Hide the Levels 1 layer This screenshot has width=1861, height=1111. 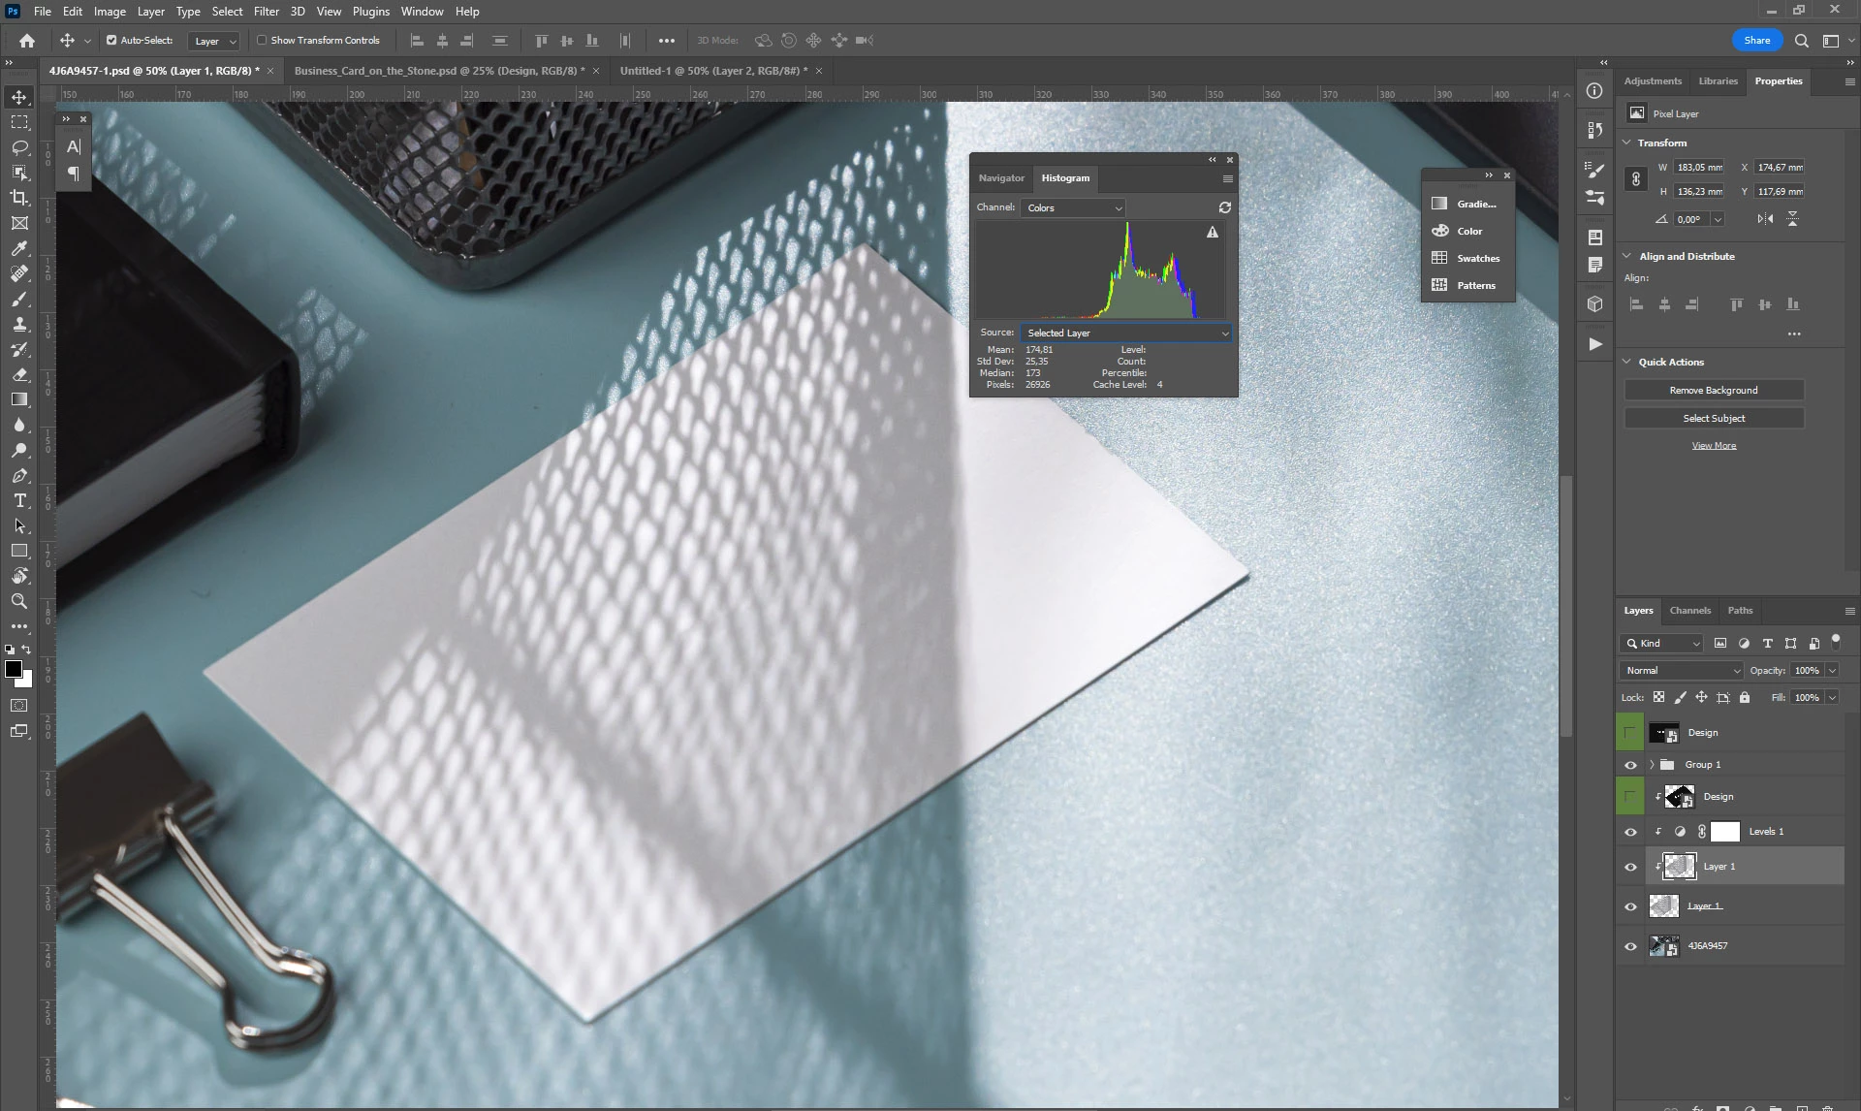click(1630, 832)
